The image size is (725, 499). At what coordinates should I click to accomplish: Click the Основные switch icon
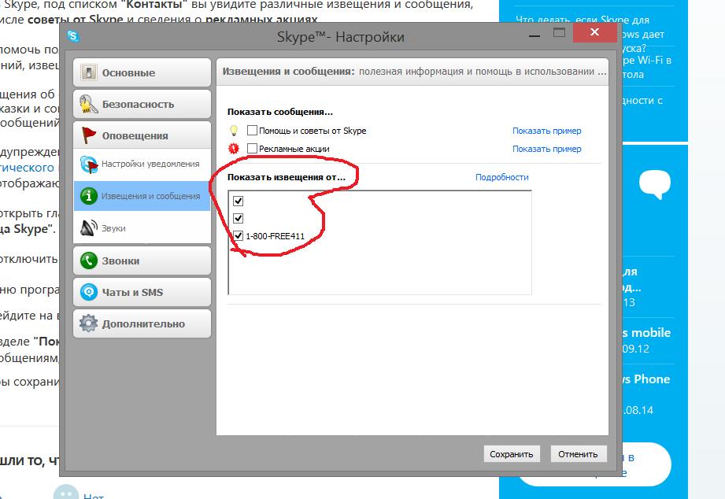click(x=88, y=72)
